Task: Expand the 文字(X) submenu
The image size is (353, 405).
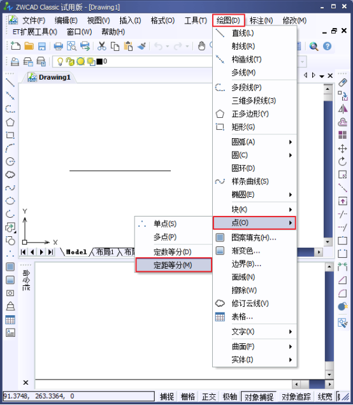Action: pos(254,331)
